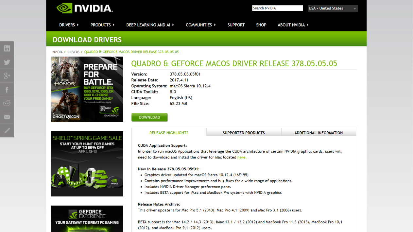Switch to the SUPPORTED PRODUCTS tab

[x=244, y=132]
